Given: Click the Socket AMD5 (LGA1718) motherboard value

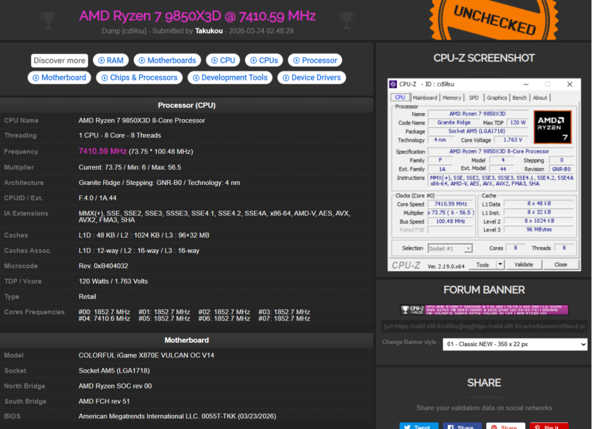Looking at the screenshot, I should pos(114,371).
